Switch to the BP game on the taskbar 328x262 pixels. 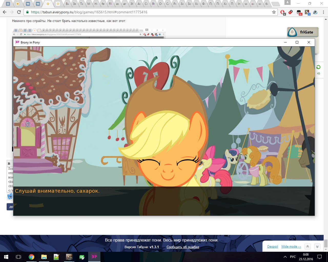tap(94, 257)
